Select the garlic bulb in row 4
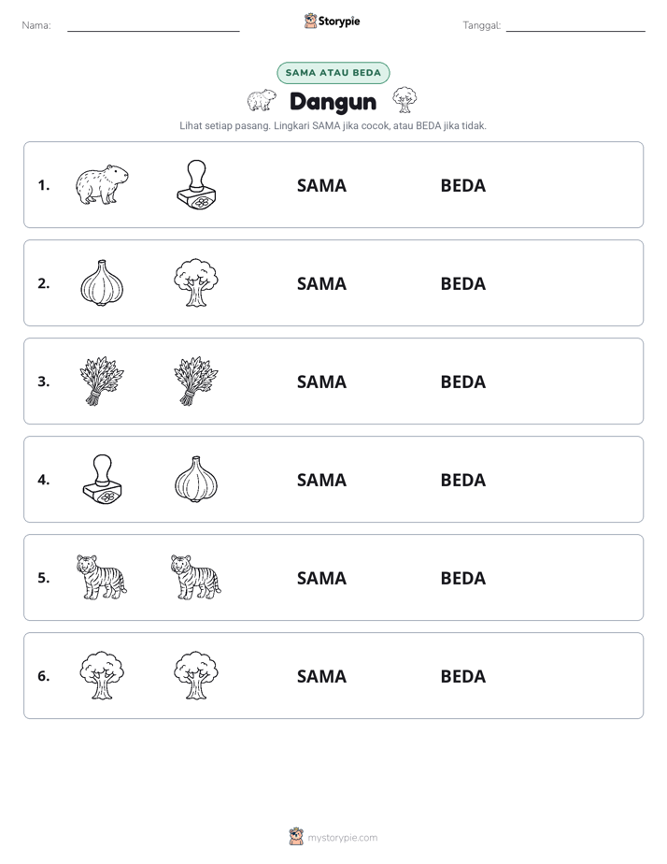This screenshot has height=864, width=667. (x=196, y=479)
